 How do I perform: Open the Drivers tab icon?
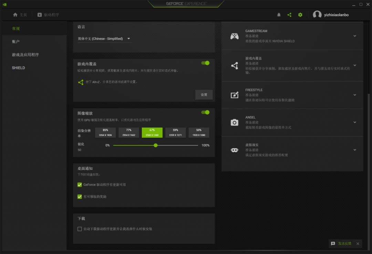tap(39, 15)
